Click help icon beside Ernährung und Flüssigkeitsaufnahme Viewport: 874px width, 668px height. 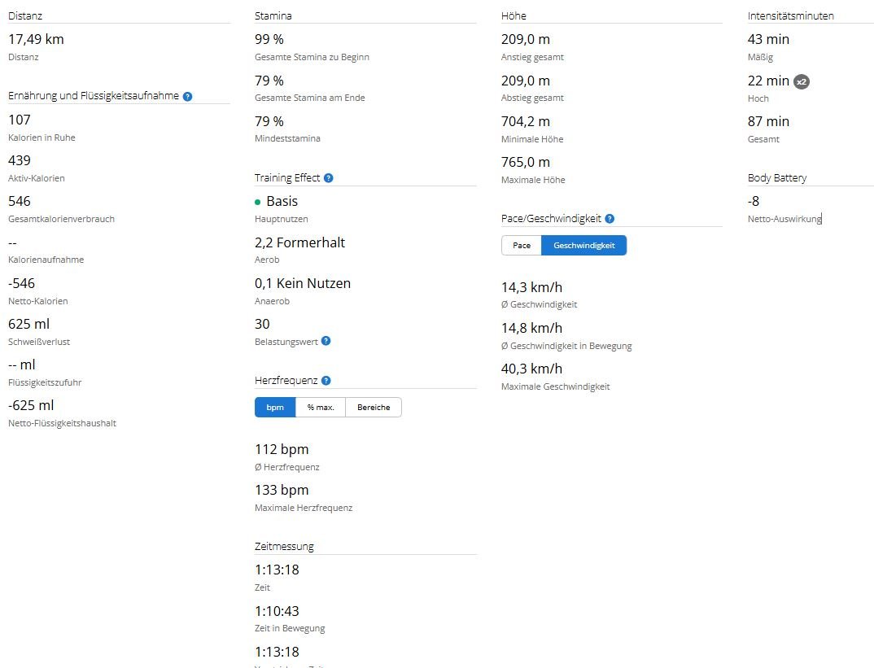(188, 96)
